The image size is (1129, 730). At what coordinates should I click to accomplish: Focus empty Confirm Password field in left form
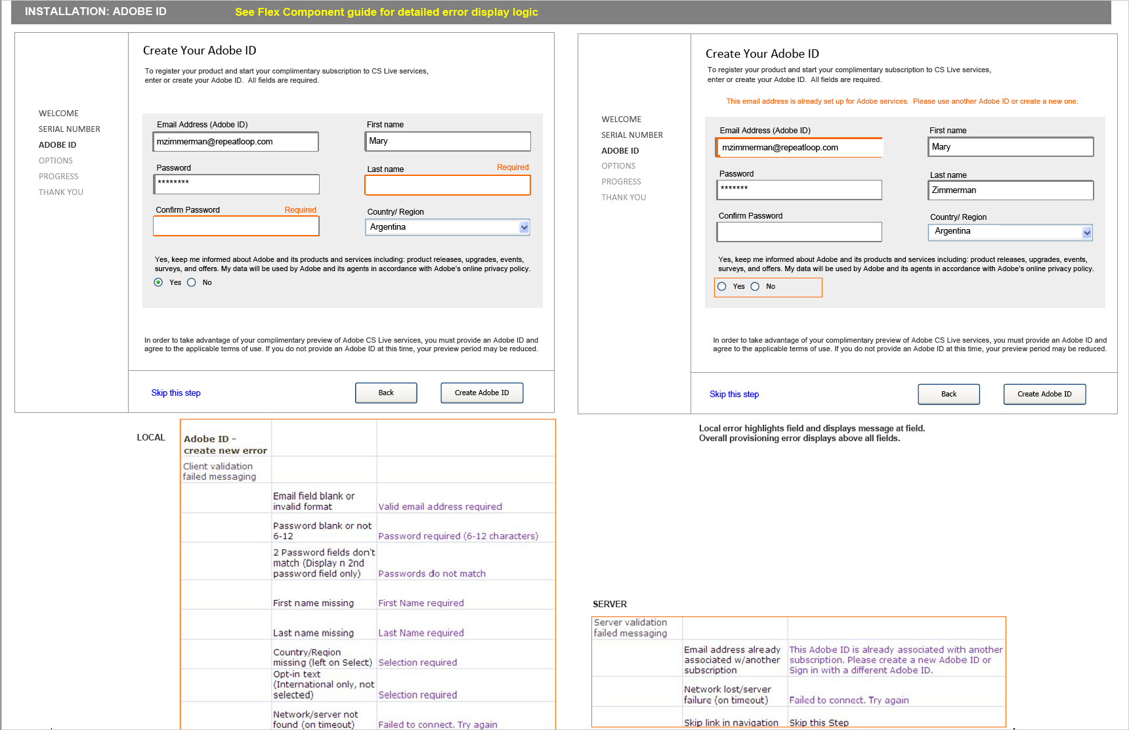236,226
